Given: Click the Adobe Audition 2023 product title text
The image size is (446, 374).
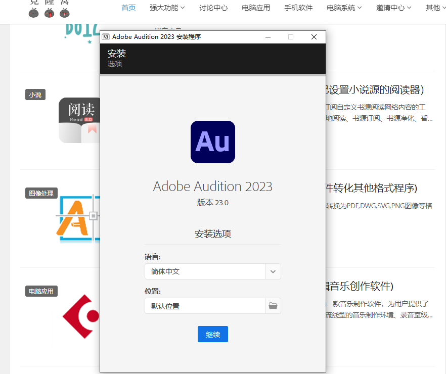Looking at the screenshot, I should 213,186.
